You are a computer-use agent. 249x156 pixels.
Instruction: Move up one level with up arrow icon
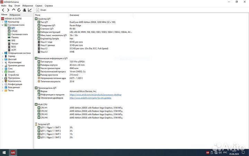[13, 10]
